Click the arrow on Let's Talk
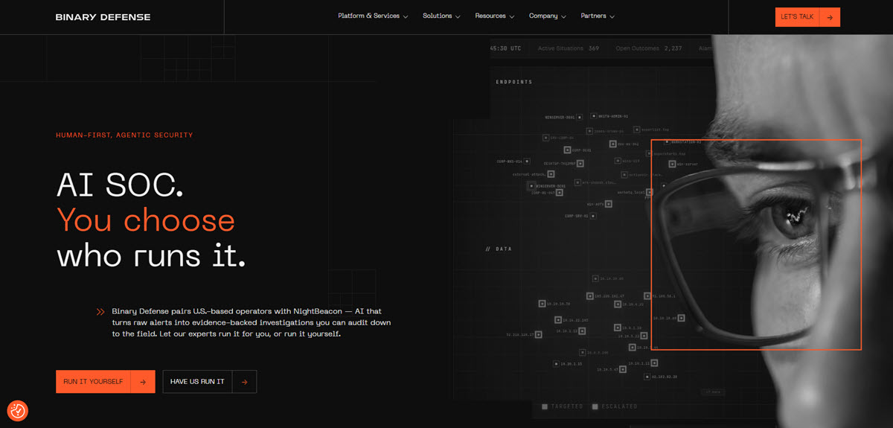 click(830, 17)
